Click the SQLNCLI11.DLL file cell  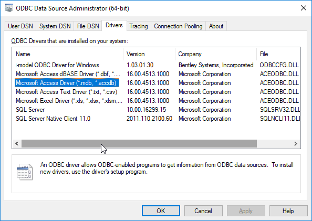(x=280, y=119)
